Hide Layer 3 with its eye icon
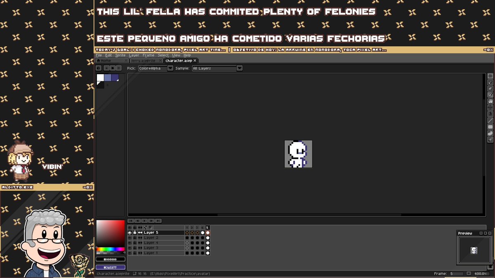Viewport: 495px width, 278px height. (x=130, y=248)
